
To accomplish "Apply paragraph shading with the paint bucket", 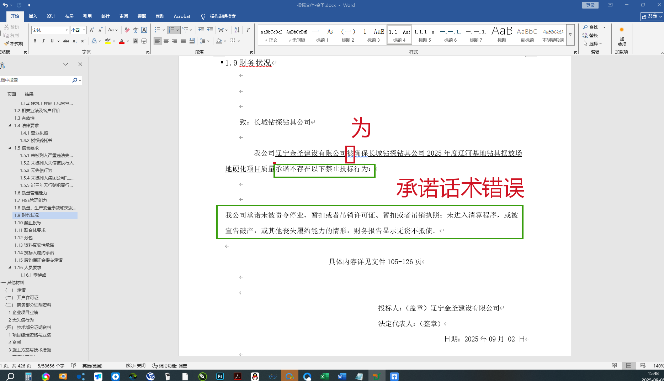I will [219, 41].
